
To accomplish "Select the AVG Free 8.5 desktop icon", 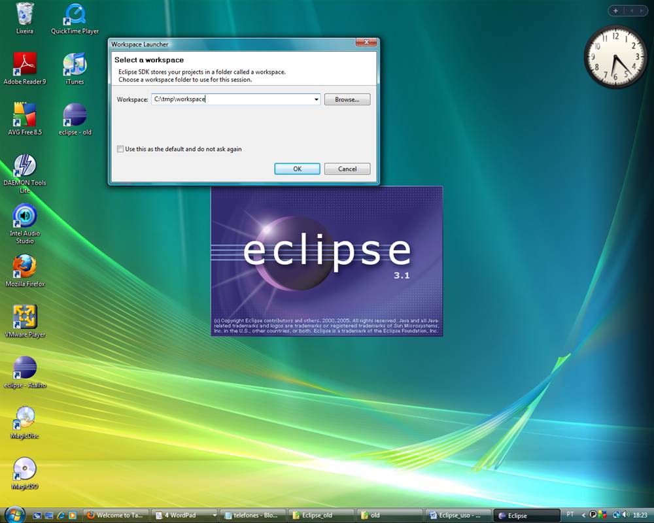I will pyautogui.click(x=25, y=119).
